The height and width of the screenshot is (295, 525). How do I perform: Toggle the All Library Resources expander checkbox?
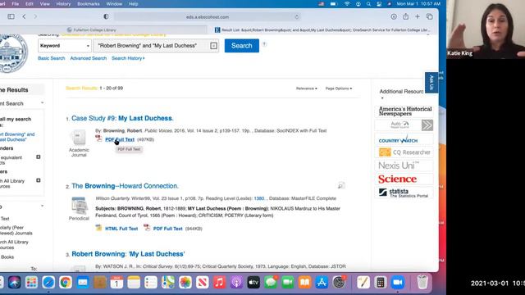(39, 180)
